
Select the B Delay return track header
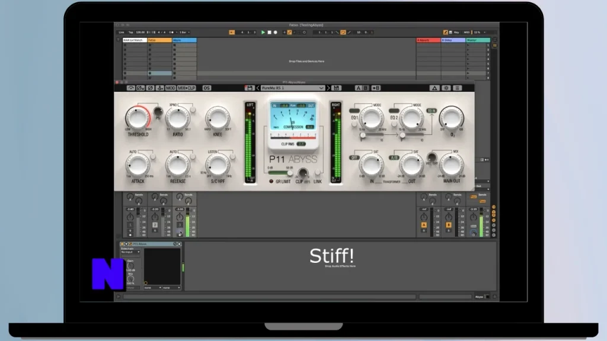click(453, 40)
